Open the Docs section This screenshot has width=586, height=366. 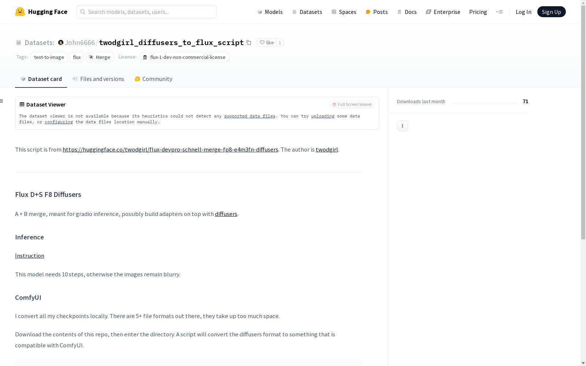click(407, 12)
